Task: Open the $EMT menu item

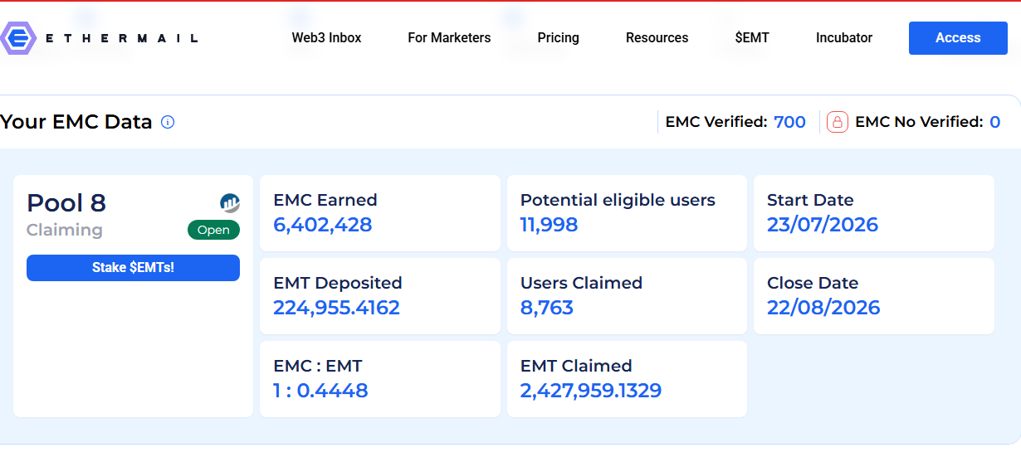Action: tap(752, 38)
